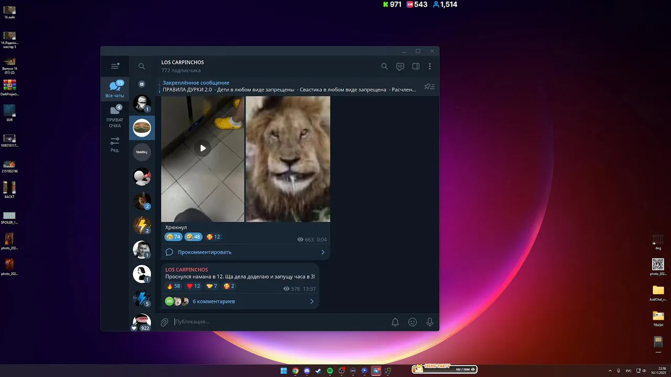
Task: Select the 'Все чаты' folder tab
Action: (115, 90)
